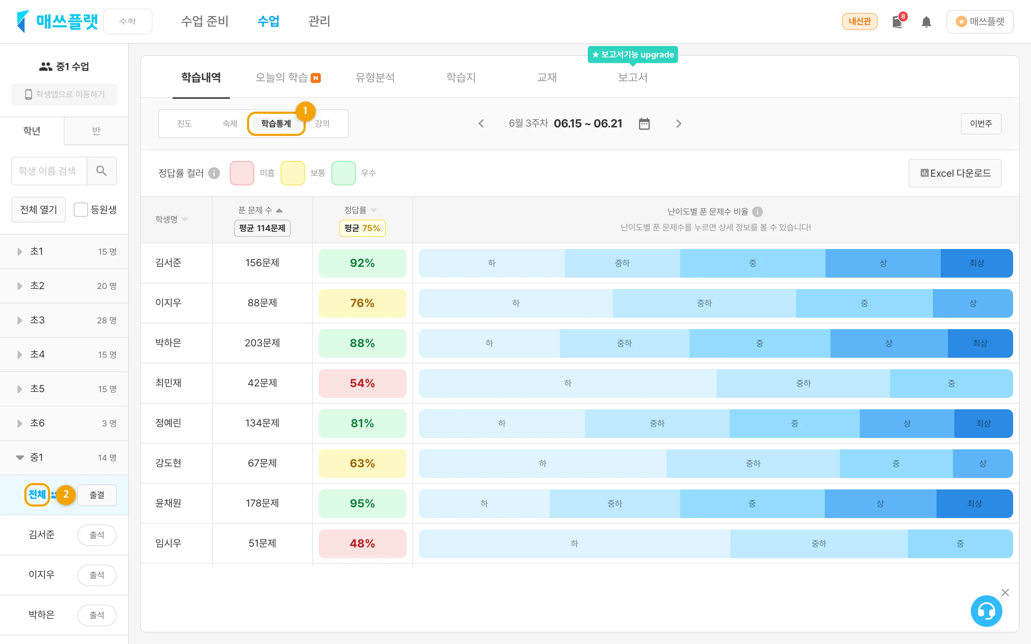Open the 매쓰플랫 account button
Image resolution: width=1031 pixels, height=644 pixels.
pyautogui.click(x=980, y=21)
